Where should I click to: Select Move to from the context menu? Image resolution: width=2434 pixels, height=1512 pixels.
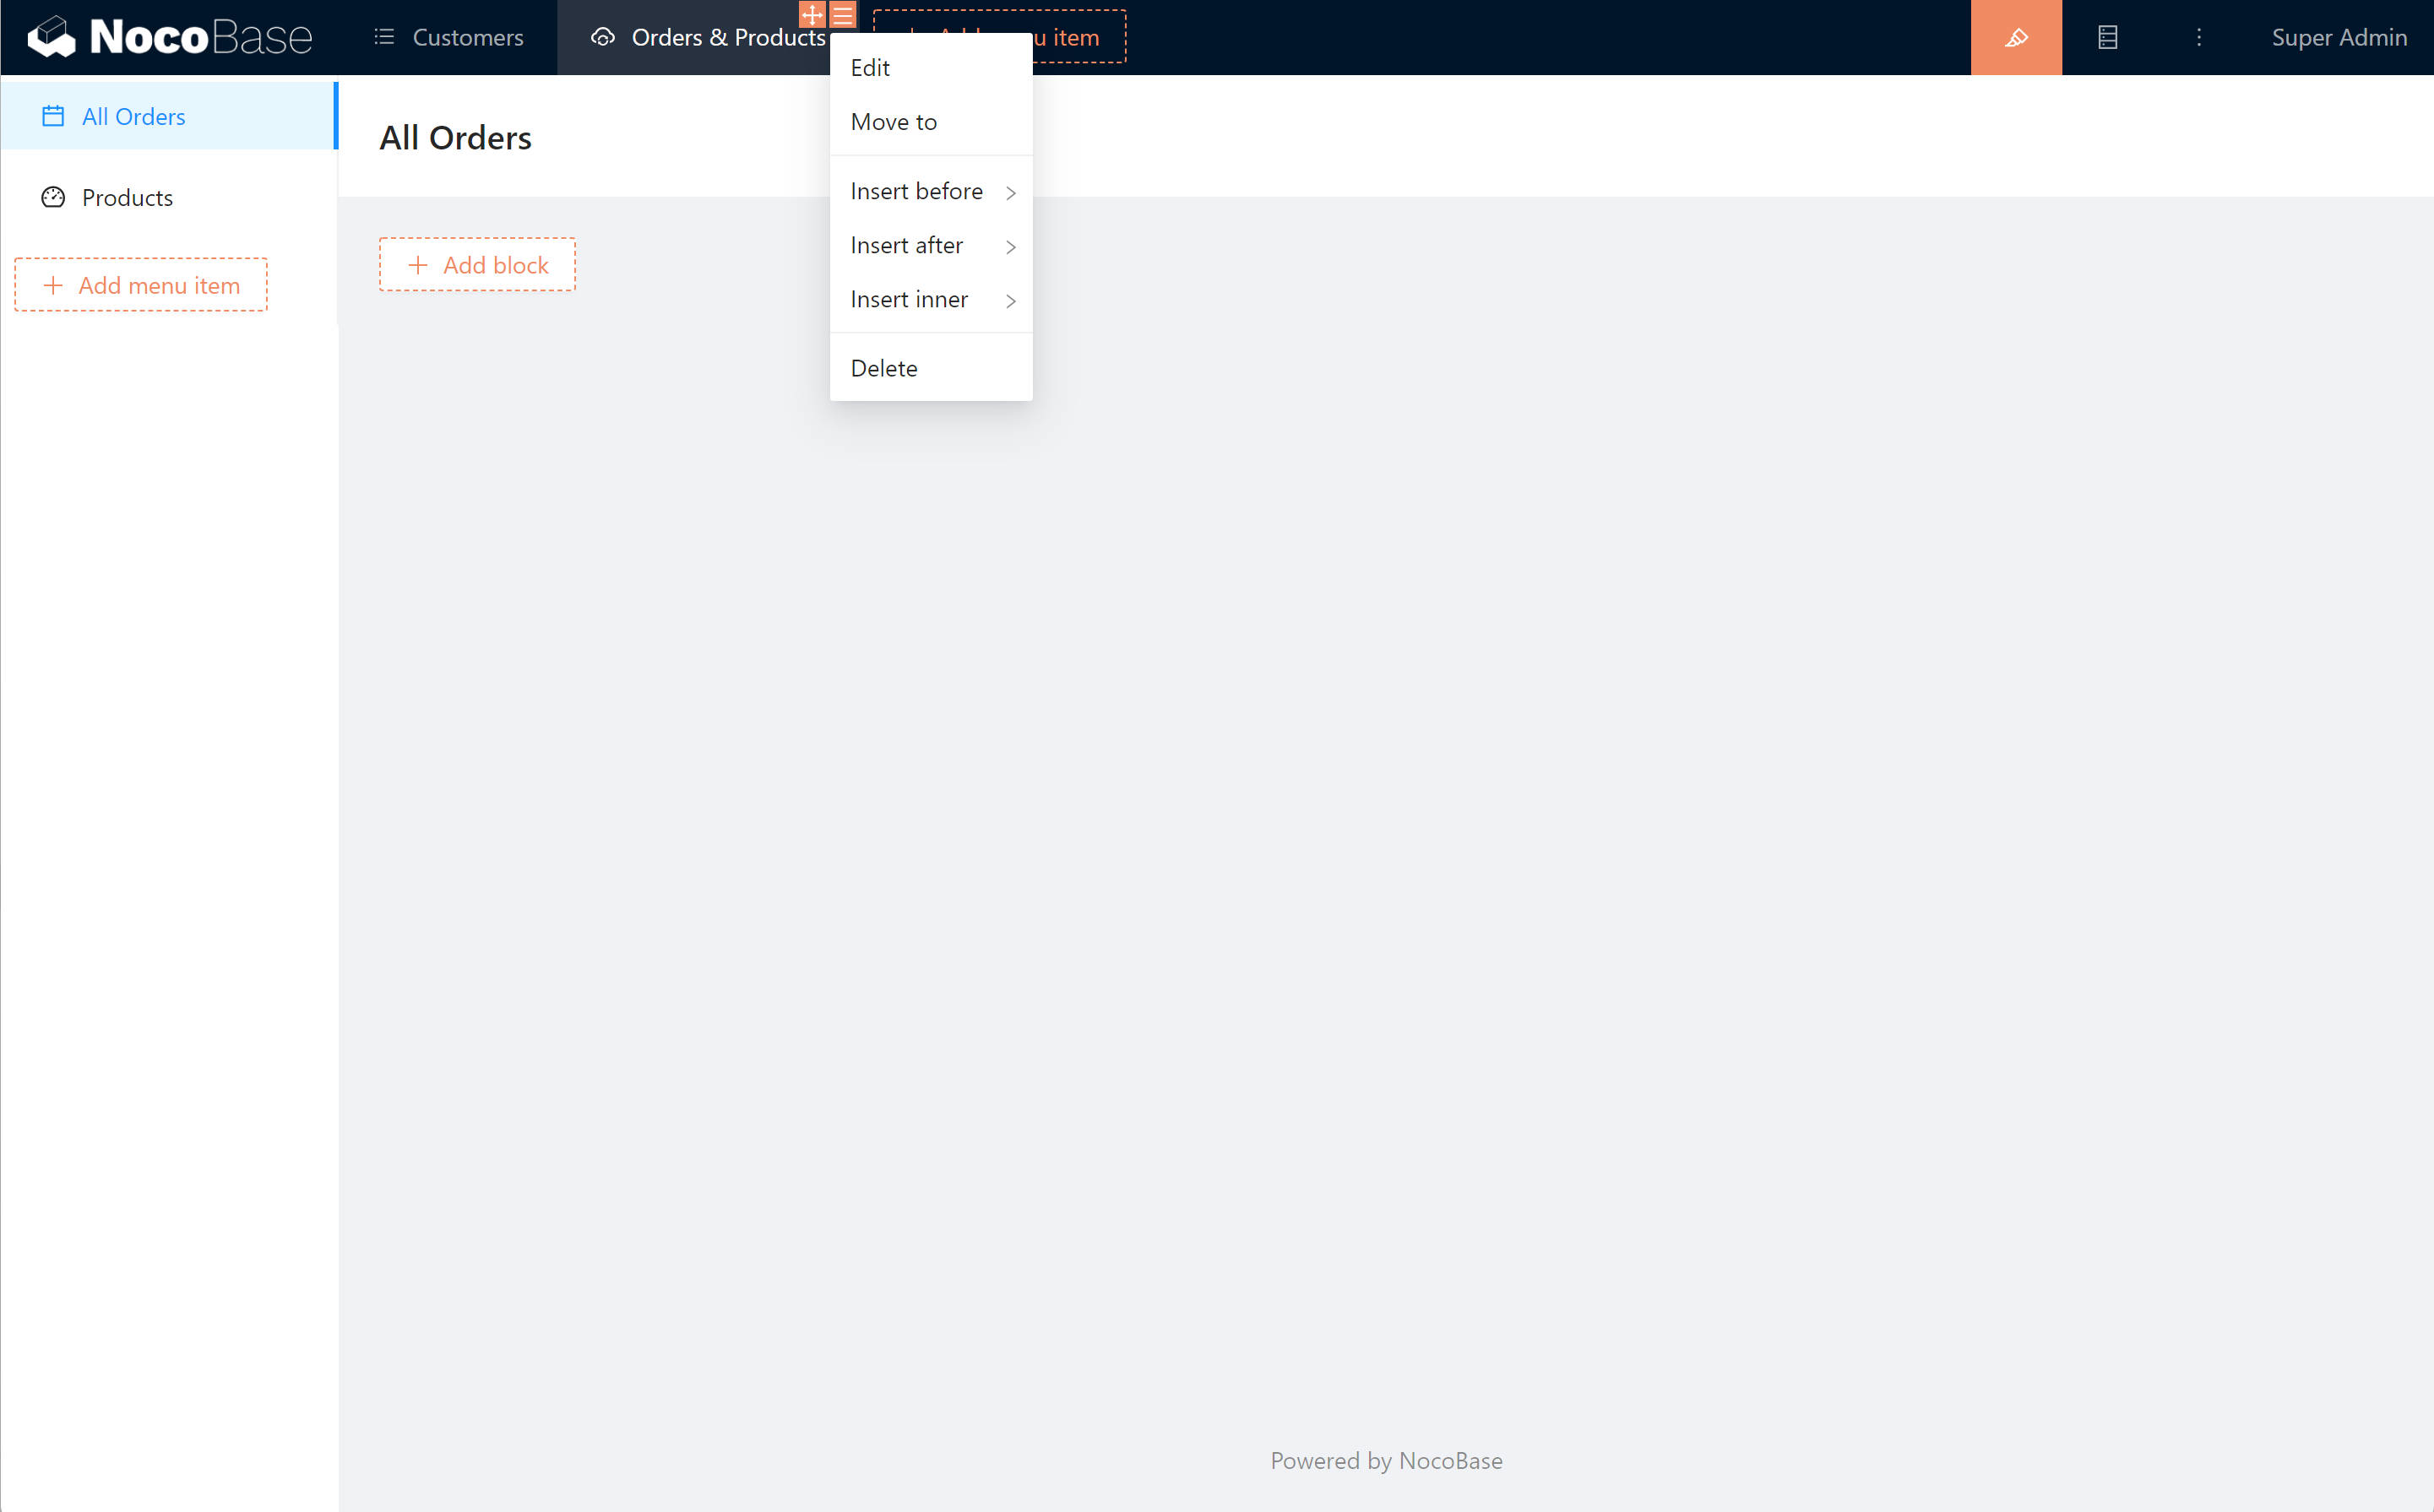click(x=894, y=122)
